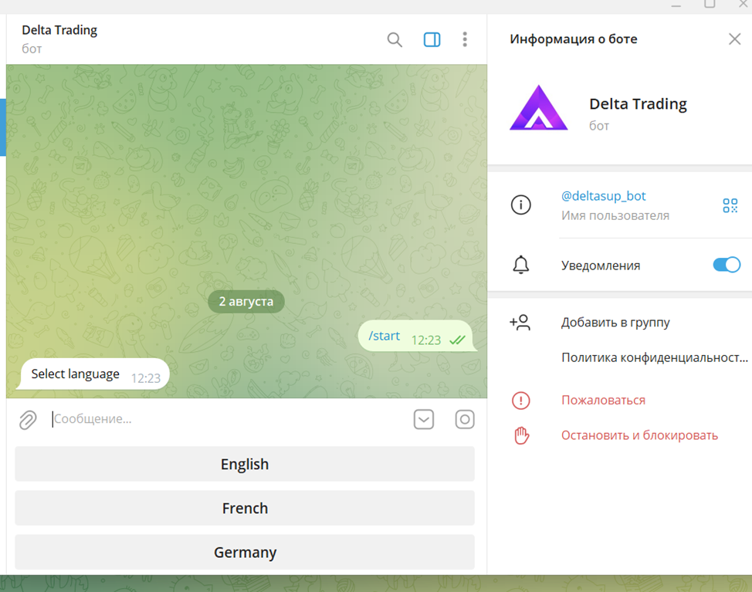The width and height of the screenshot is (752, 592).
Task: Click the Delta Trading purple triangle avatar
Action: click(539, 108)
